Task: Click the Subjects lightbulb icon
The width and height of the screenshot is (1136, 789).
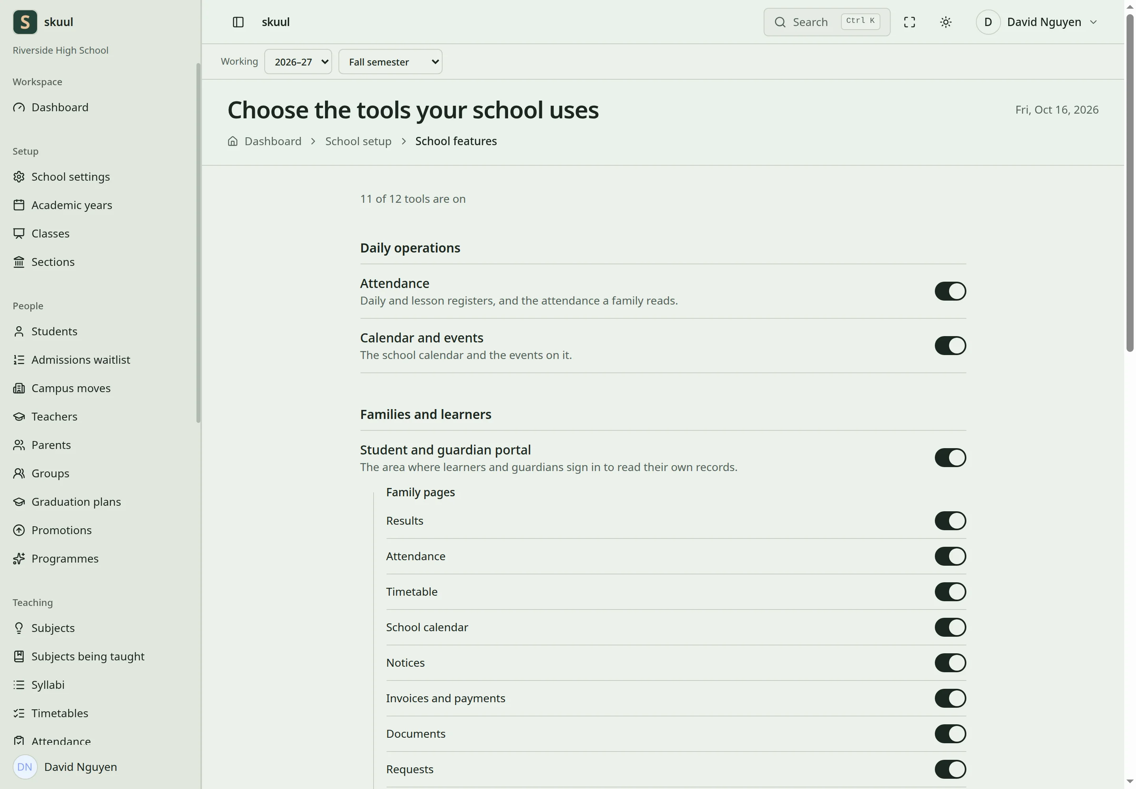Action: click(19, 628)
